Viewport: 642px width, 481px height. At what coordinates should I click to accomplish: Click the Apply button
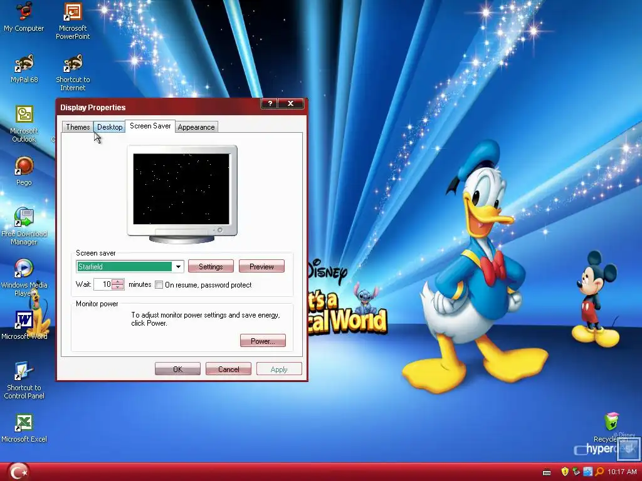pos(279,369)
